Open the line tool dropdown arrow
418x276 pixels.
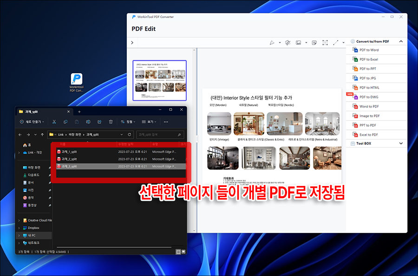[343, 43]
